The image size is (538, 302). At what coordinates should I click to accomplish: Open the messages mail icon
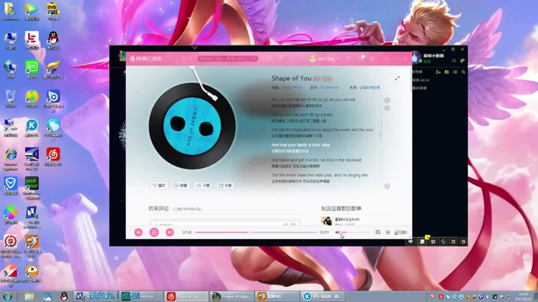(361, 59)
